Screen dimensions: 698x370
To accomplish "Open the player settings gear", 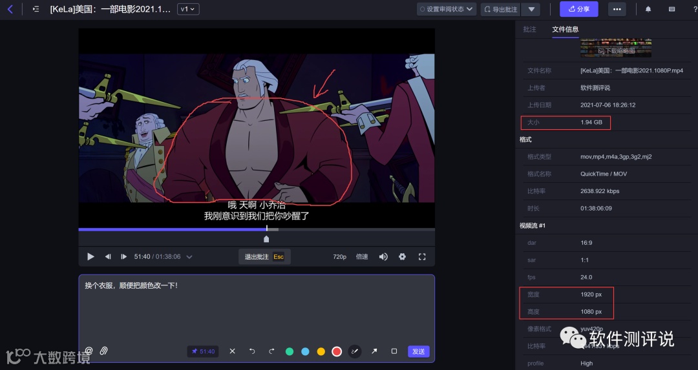I will [403, 256].
